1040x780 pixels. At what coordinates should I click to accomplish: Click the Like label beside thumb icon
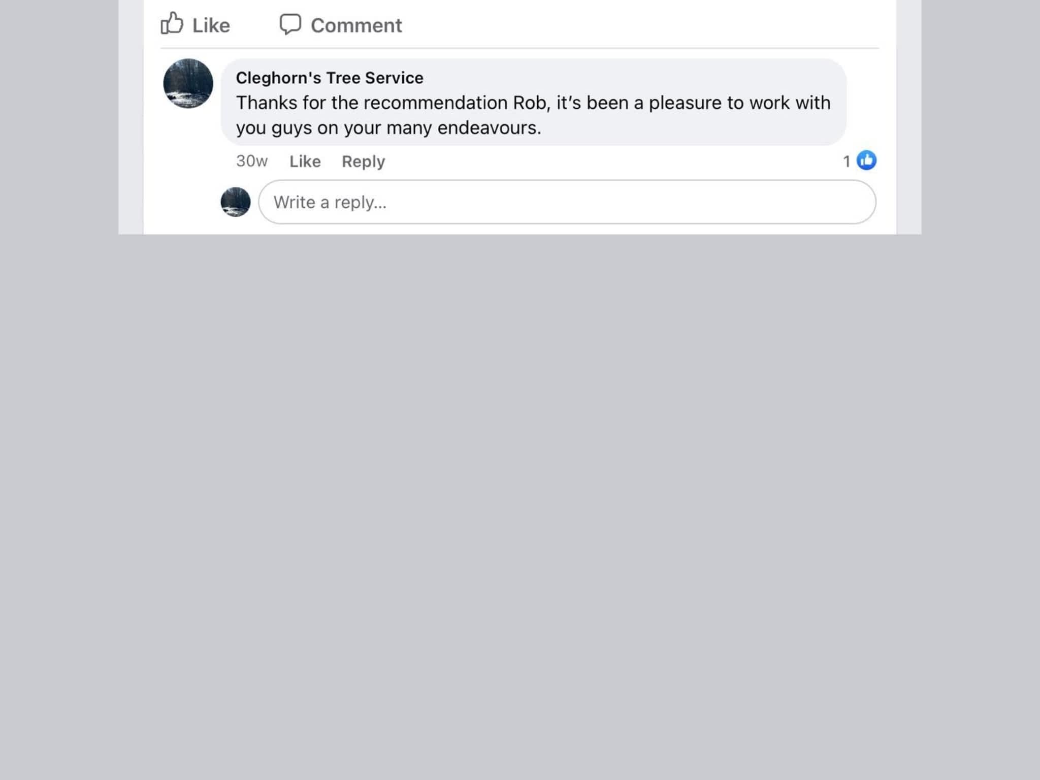[211, 25]
